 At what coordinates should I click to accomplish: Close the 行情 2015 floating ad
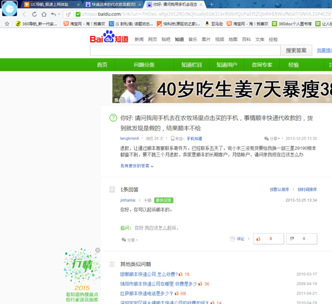[x=98, y=250]
